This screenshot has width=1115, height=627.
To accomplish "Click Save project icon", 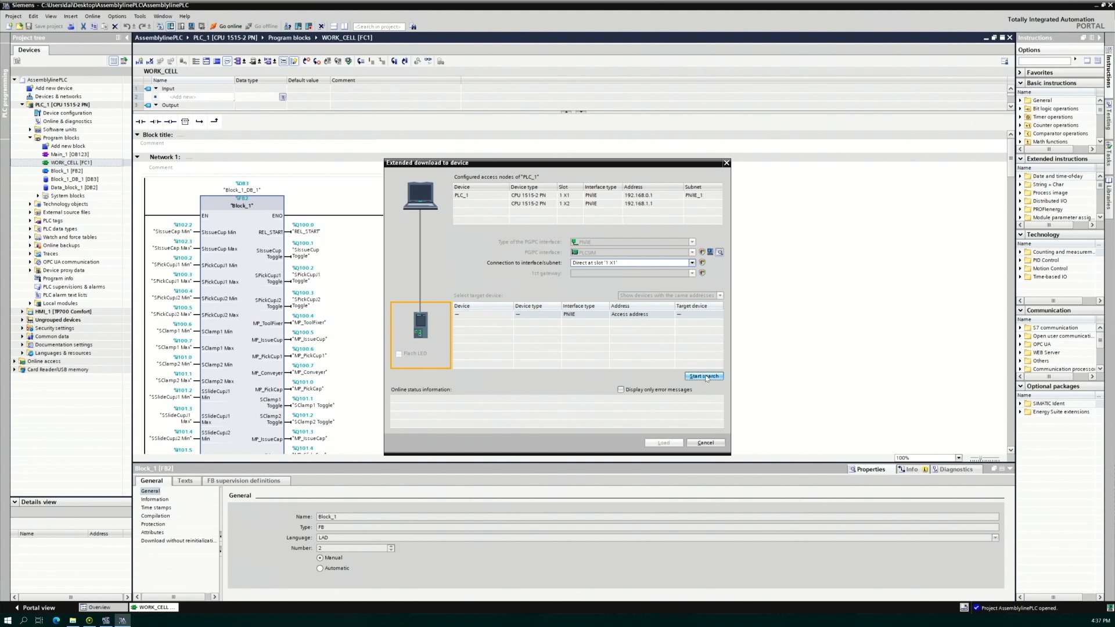I will (x=29, y=26).
